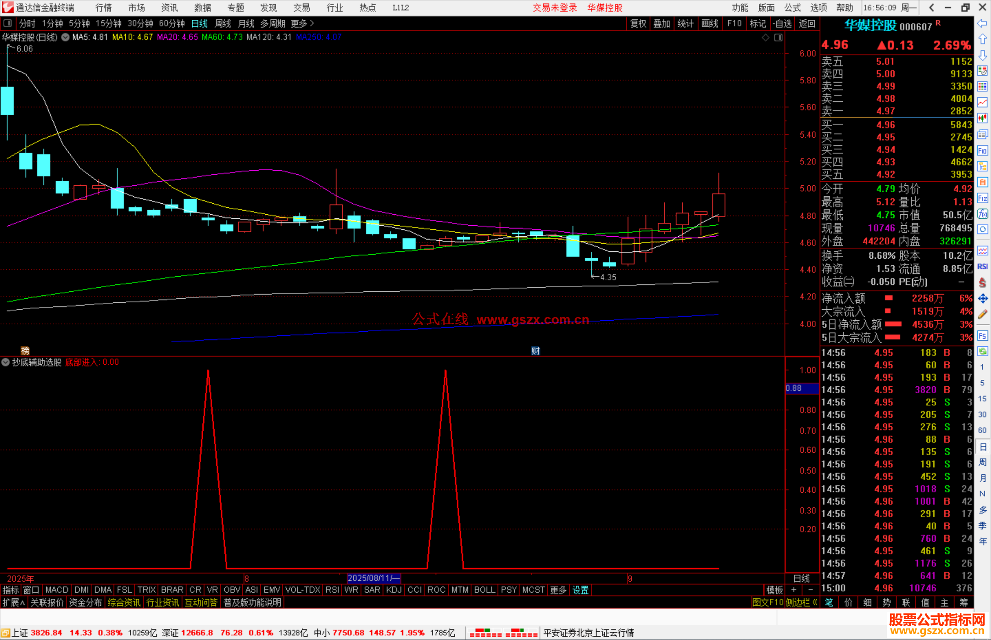The width and height of the screenshot is (991, 640).
Task: Click the hierarchy tree sidebar icon
Action: (x=982, y=167)
